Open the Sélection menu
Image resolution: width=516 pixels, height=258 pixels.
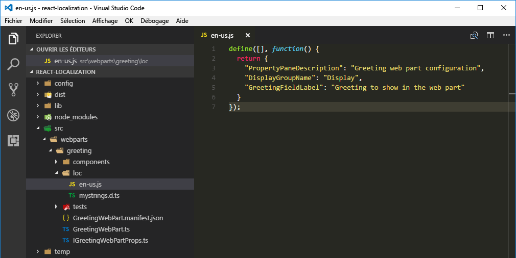[x=73, y=21]
